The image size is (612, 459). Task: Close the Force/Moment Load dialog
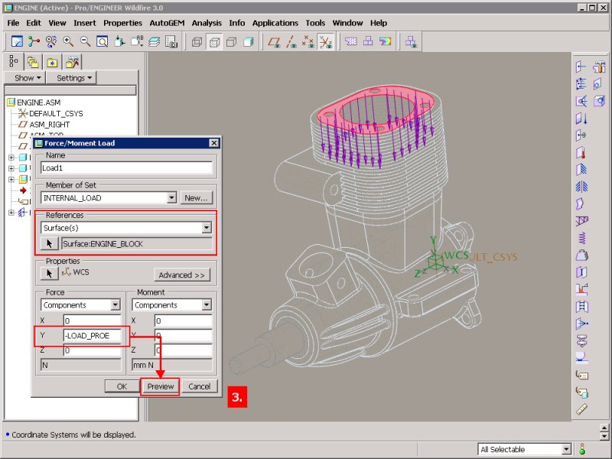click(x=214, y=143)
